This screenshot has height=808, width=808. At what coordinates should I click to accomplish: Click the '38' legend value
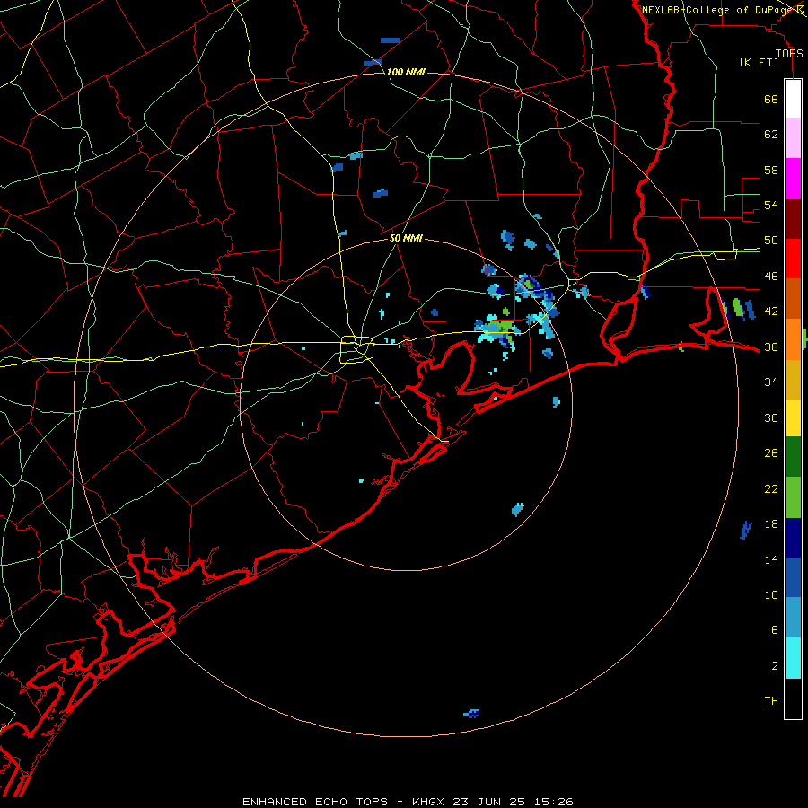click(x=771, y=347)
